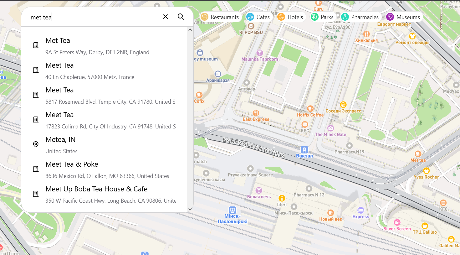Select the Museums category chip
The height and width of the screenshot is (255, 460).
pyautogui.click(x=403, y=17)
